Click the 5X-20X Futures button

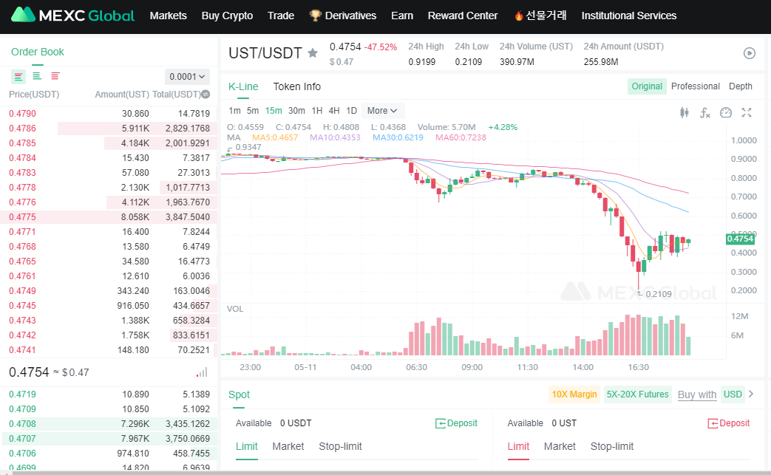pyautogui.click(x=638, y=394)
